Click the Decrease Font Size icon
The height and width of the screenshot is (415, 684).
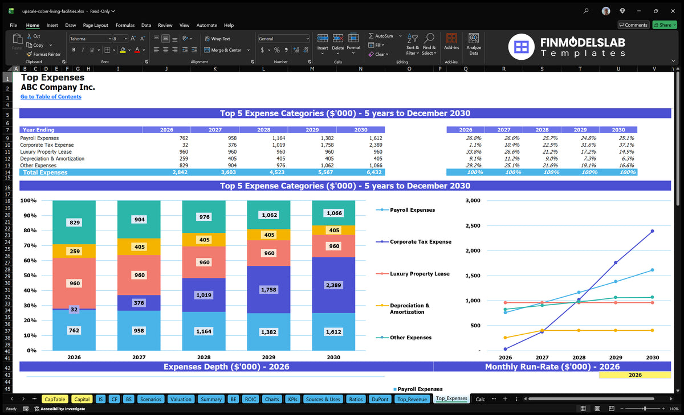(x=143, y=39)
